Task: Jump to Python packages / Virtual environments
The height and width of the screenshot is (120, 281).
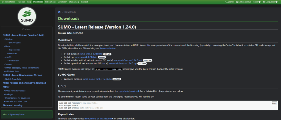Action: coord(22,68)
